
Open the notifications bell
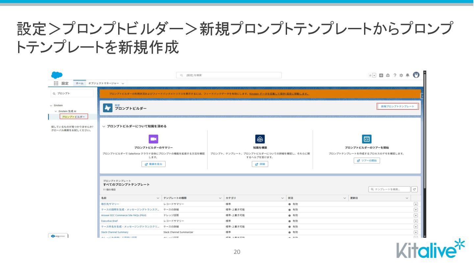pos(408,75)
